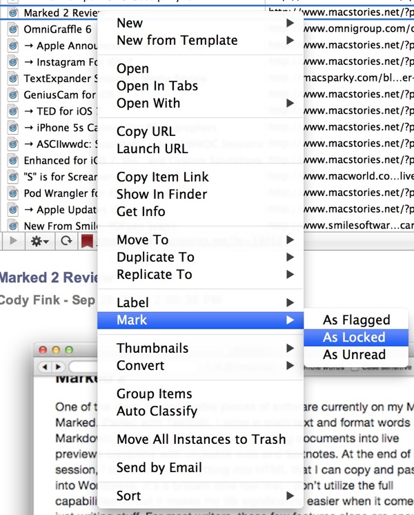Select Auto Classify
414x515 pixels.
200,411
